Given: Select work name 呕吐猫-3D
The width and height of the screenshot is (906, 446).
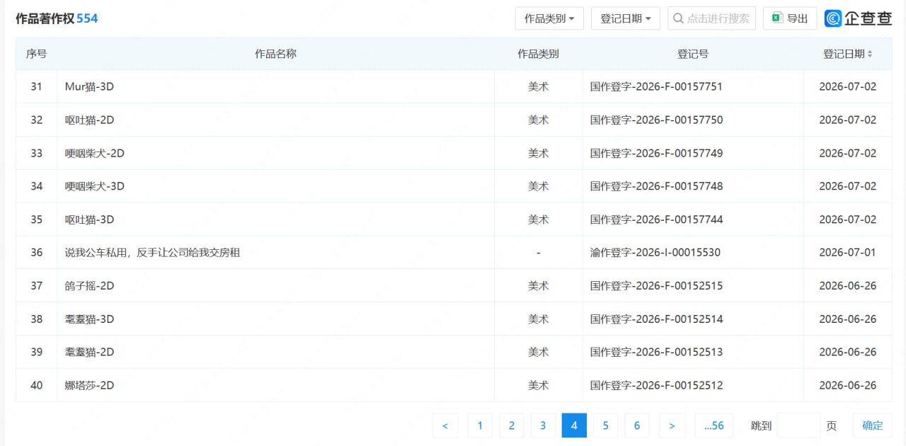Looking at the screenshot, I should pyautogui.click(x=89, y=219).
